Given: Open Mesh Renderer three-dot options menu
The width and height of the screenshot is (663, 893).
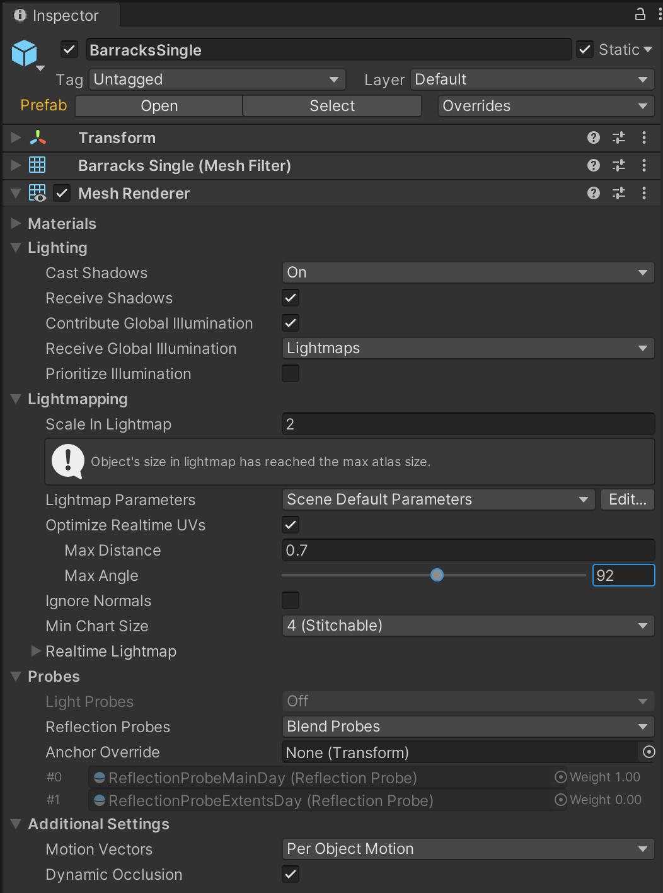Looking at the screenshot, I should [x=643, y=193].
